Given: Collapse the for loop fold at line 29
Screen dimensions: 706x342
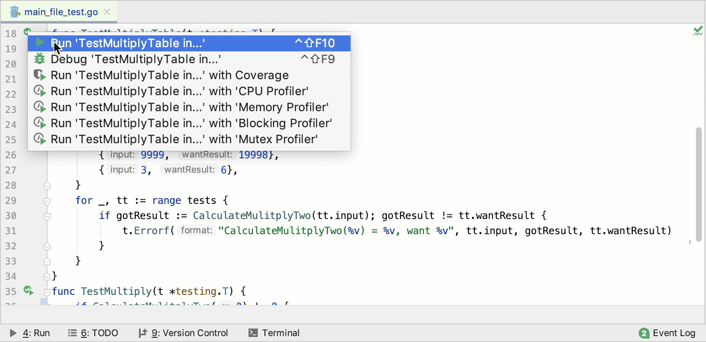Looking at the screenshot, I should 47,201.
